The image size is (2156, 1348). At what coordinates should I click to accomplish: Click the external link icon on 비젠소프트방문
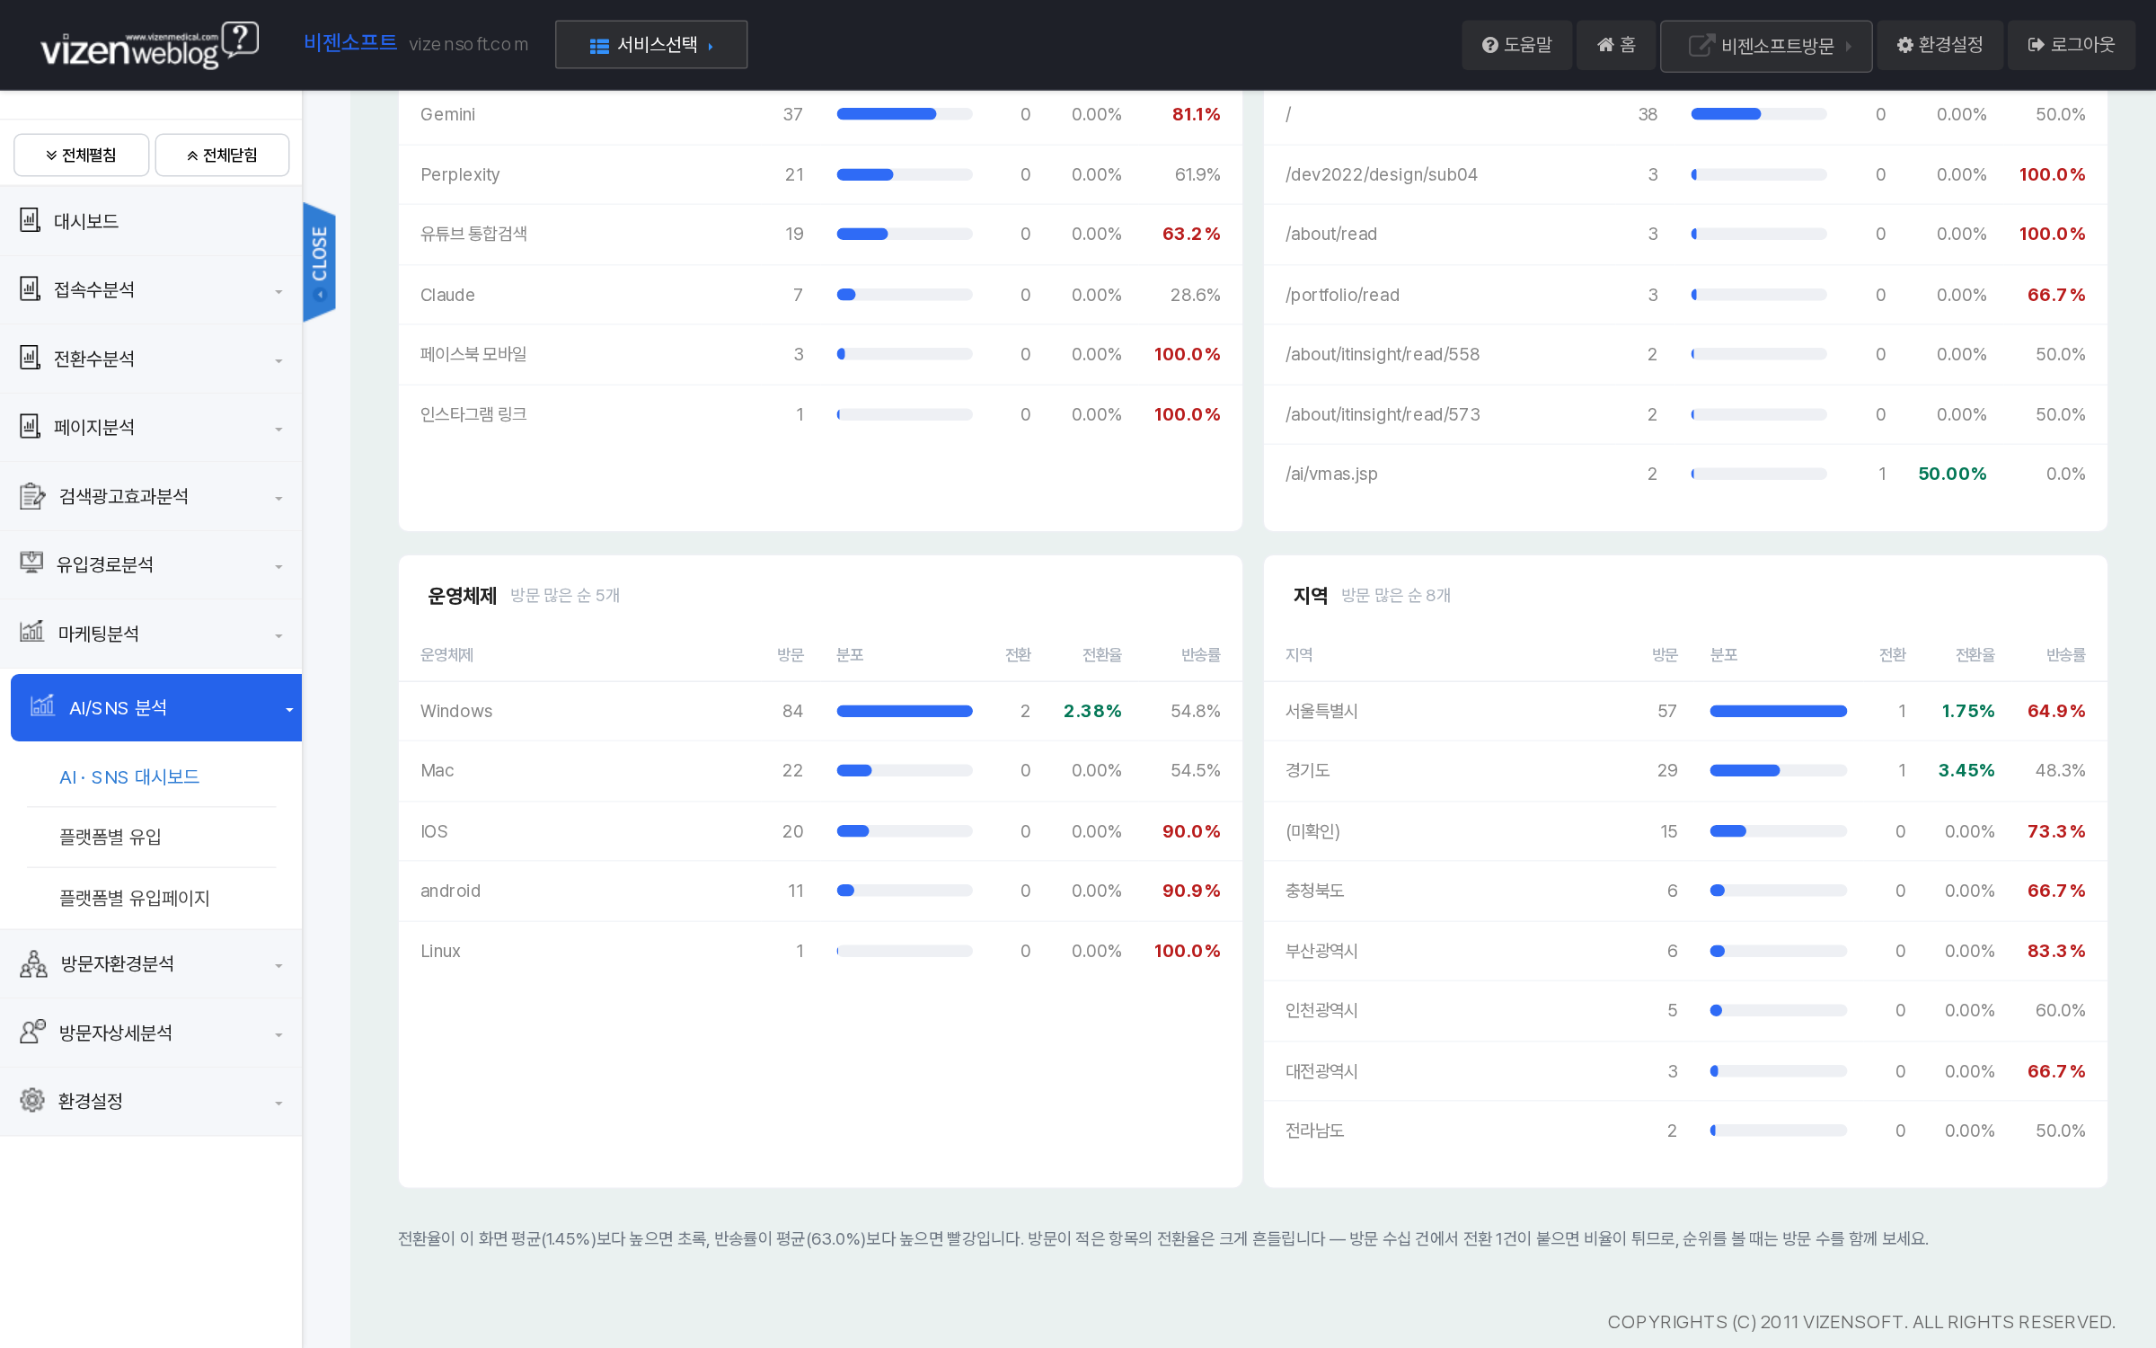(1701, 45)
